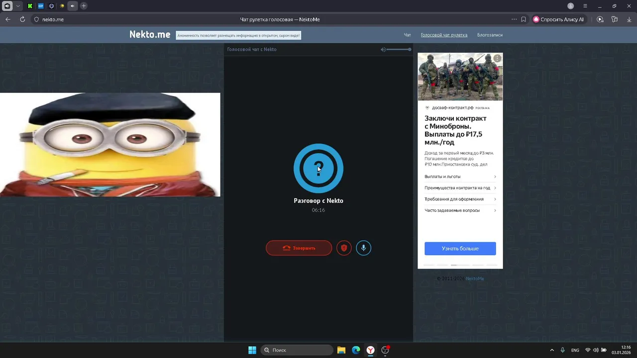The width and height of the screenshot is (637, 358).
Task: Expand Выплаты и льготы row
Action: click(x=460, y=177)
